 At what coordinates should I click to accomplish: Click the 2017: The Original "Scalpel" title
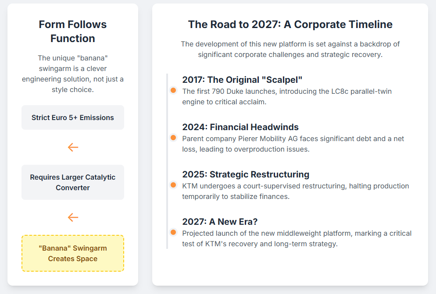(242, 80)
